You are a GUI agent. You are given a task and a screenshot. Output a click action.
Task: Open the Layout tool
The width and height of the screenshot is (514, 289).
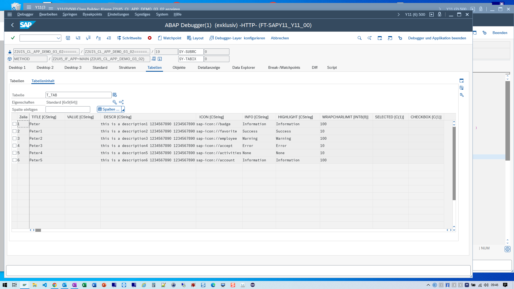tap(195, 38)
